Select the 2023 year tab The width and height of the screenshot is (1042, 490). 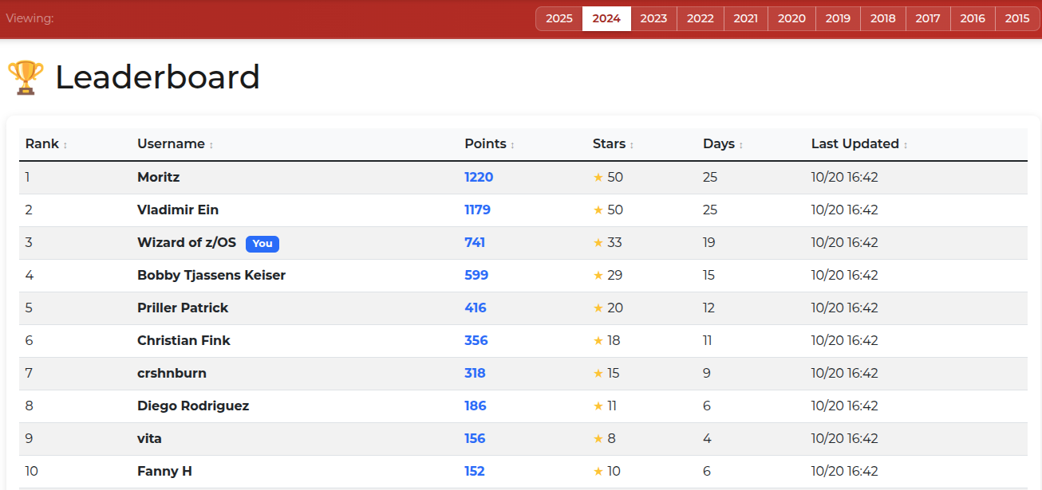tap(653, 18)
